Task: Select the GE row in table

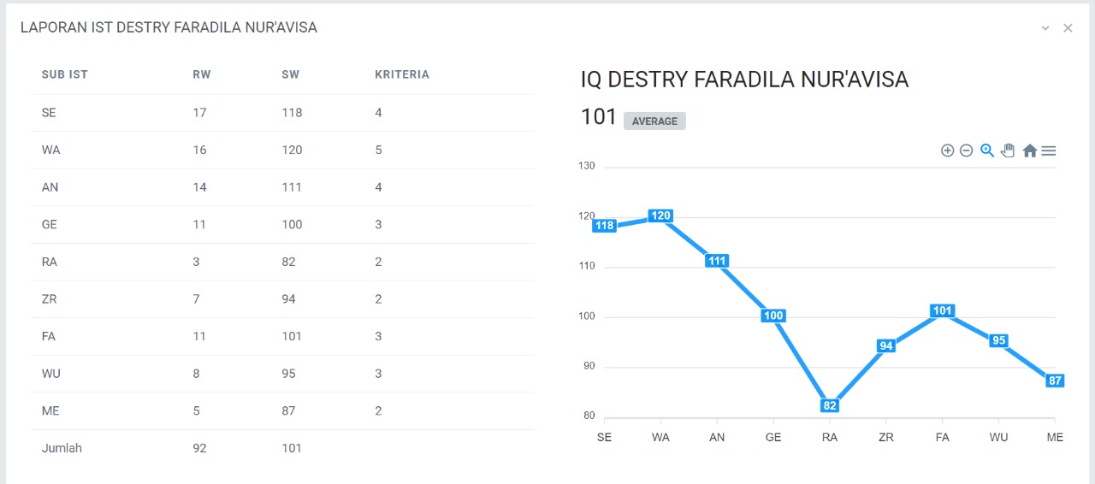Action: pos(282,225)
